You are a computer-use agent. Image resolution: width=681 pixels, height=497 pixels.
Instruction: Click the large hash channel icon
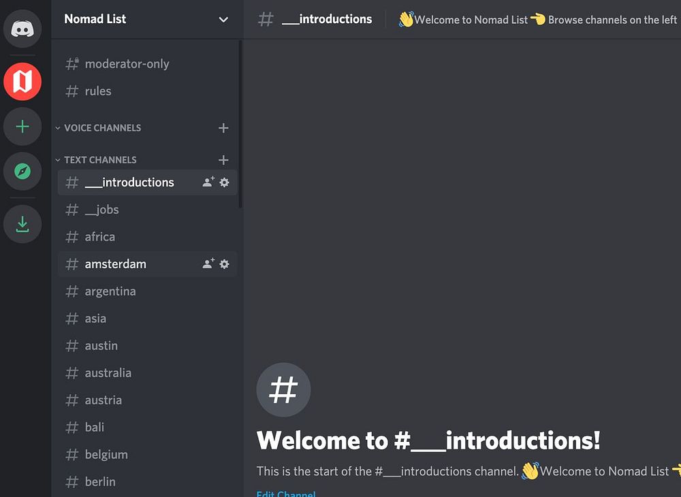(283, 389)
